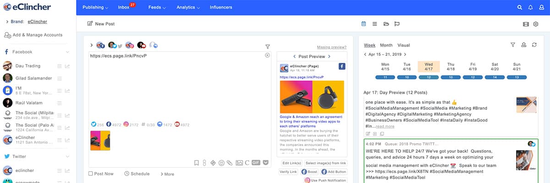Screen dimensions: 550x183
Task: Open the Publishing dropdown menu
Action: tap(95, 8)
